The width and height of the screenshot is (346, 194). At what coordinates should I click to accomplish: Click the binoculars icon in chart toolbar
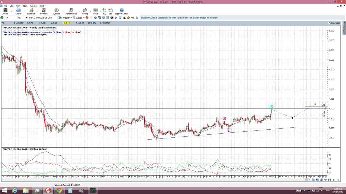(x=124, y=18)
